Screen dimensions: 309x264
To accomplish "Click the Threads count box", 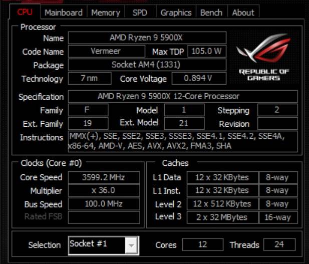I will (279, 245).
